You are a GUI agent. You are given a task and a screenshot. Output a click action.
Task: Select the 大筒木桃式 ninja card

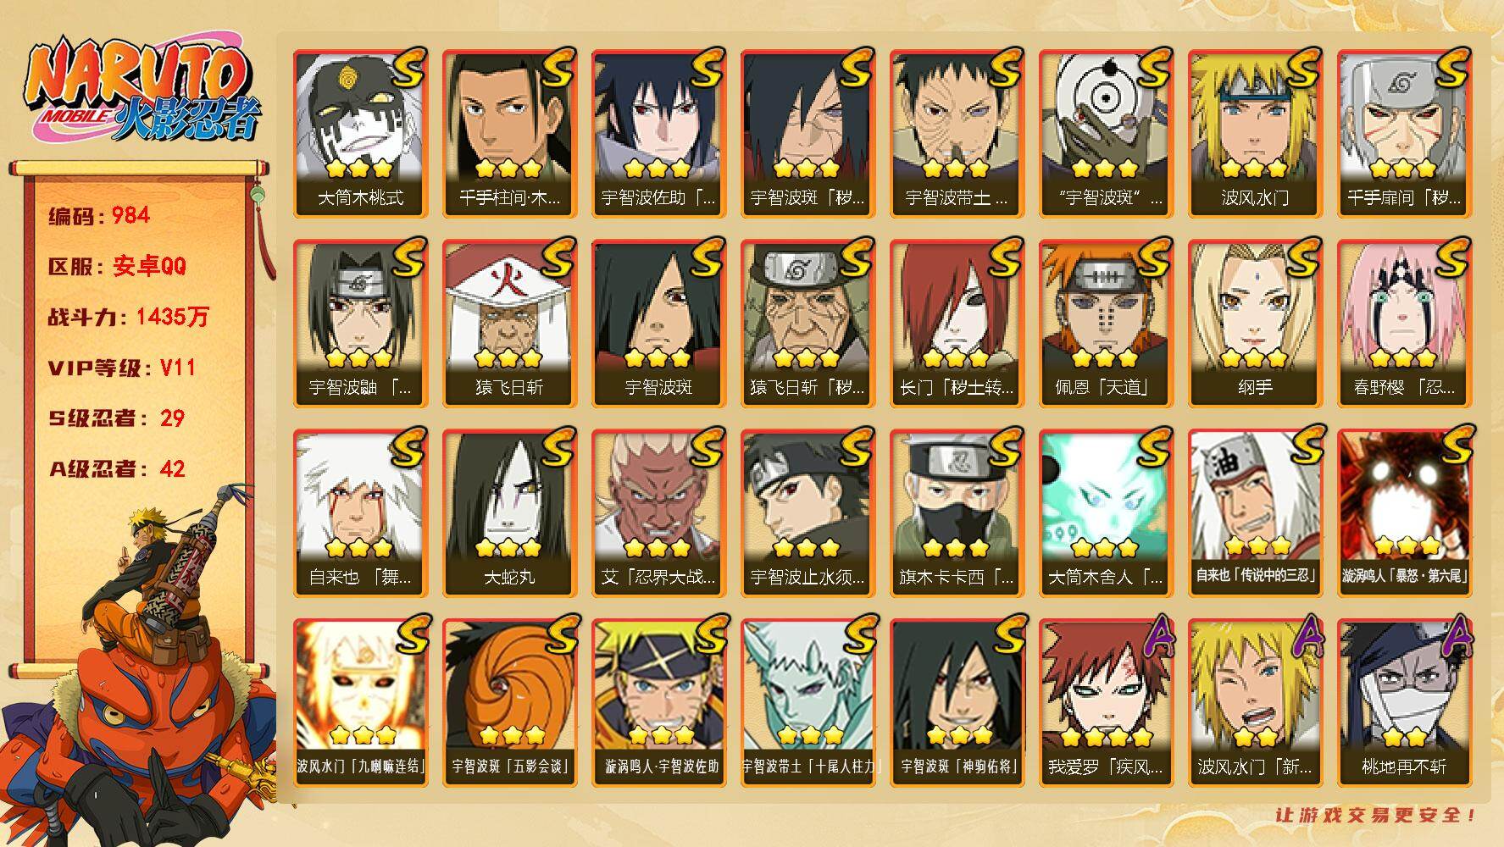360,133
